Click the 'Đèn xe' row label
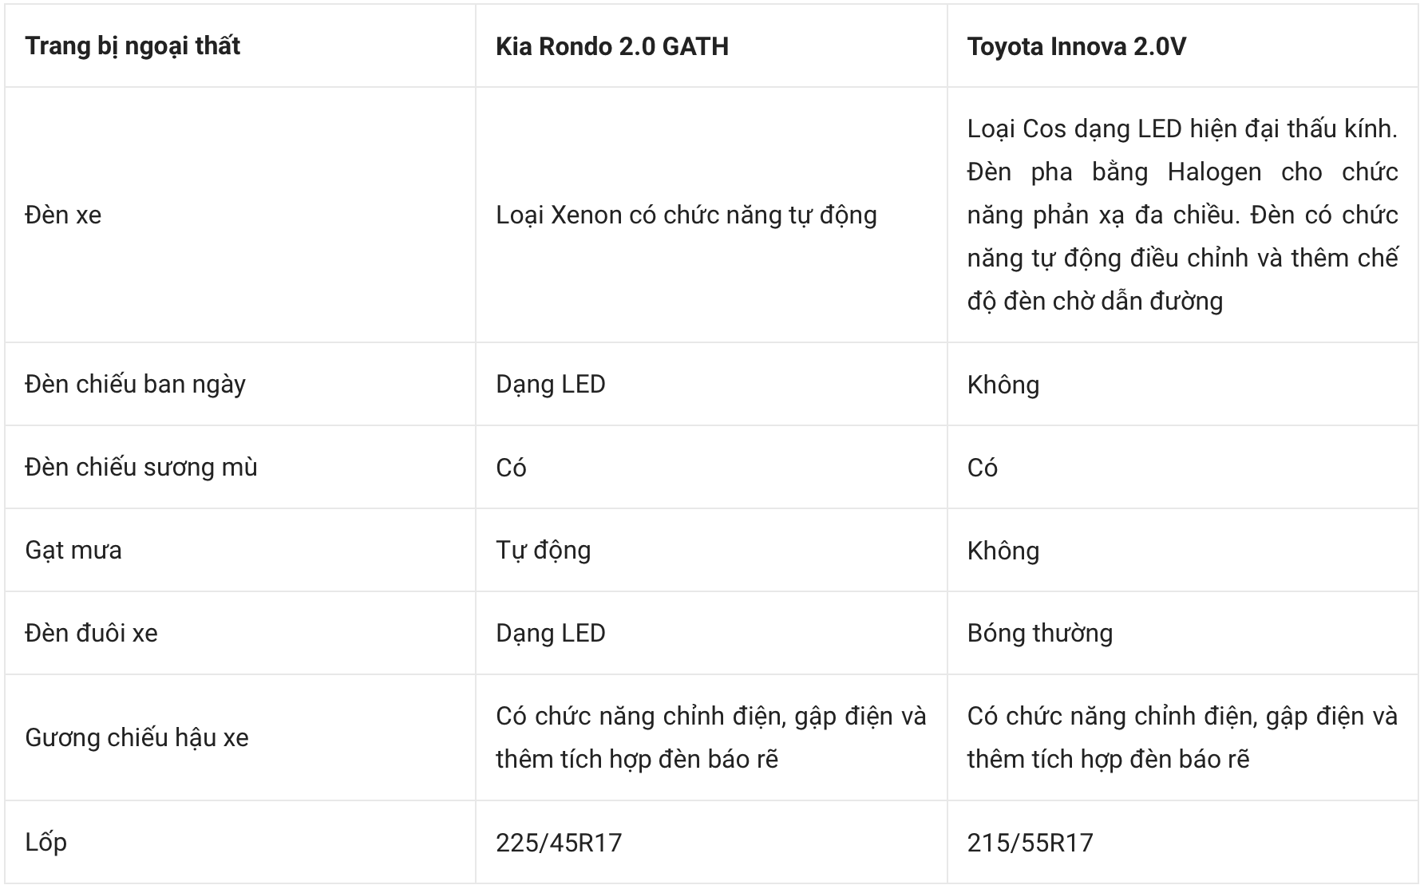 [x=63, y=215]
